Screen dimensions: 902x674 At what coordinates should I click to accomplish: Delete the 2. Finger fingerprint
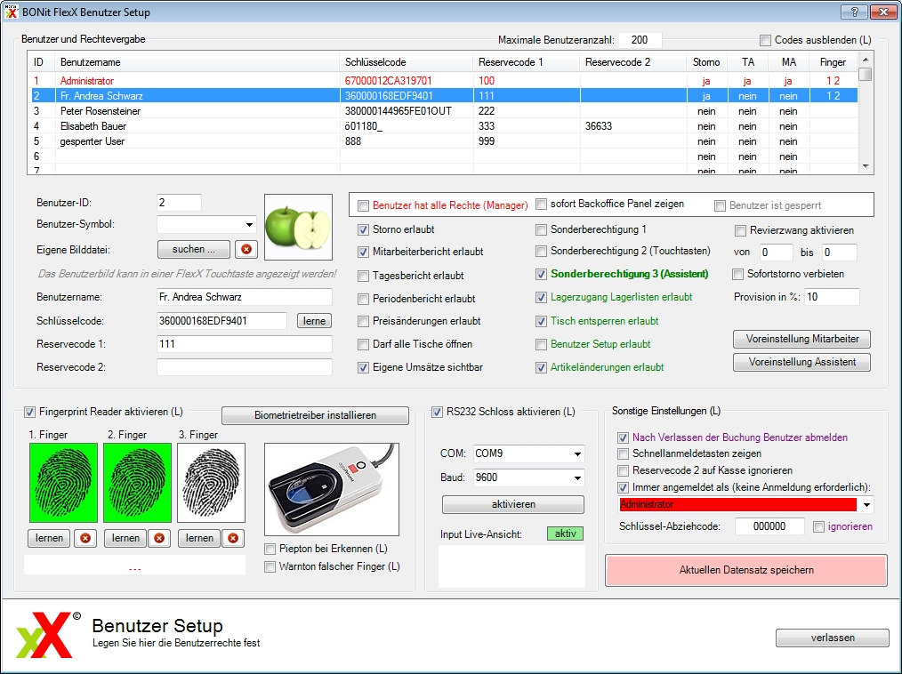point(159,538)
